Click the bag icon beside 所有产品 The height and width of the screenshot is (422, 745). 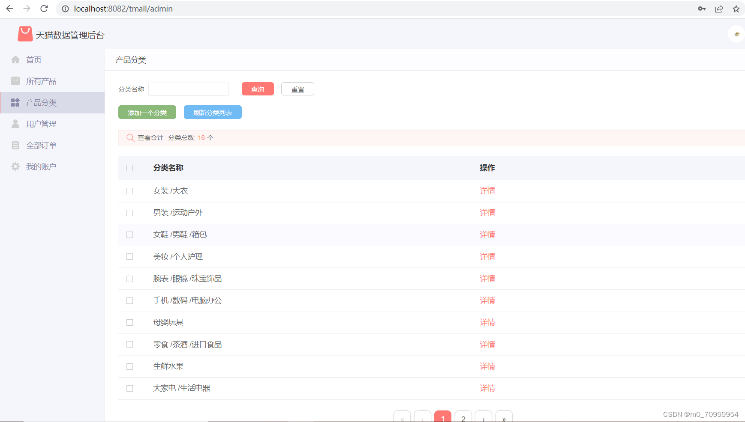pos(15,81)
